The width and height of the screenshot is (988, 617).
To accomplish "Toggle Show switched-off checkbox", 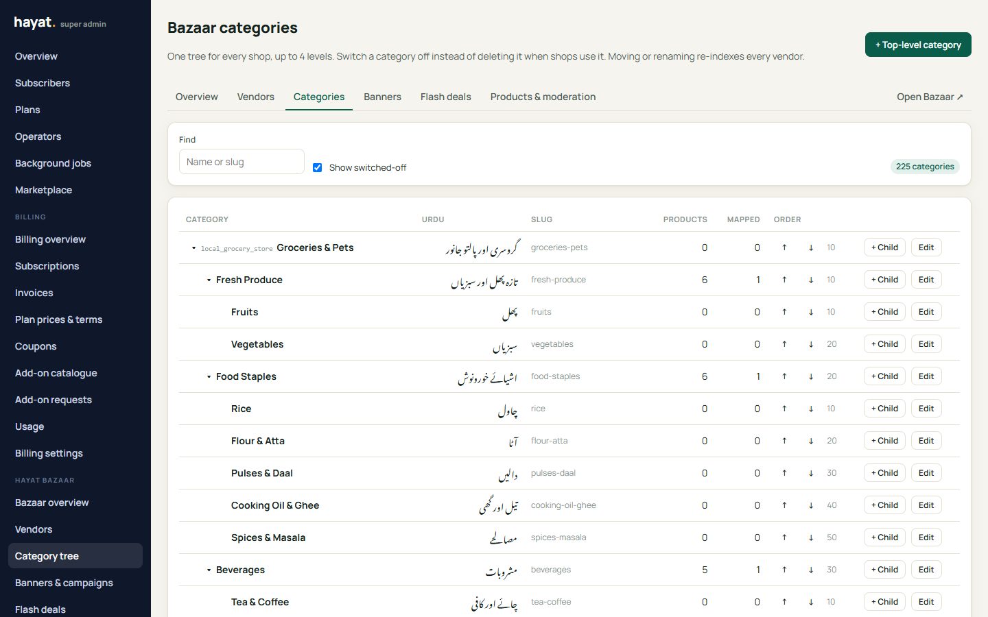I will [x=317, y=167].
